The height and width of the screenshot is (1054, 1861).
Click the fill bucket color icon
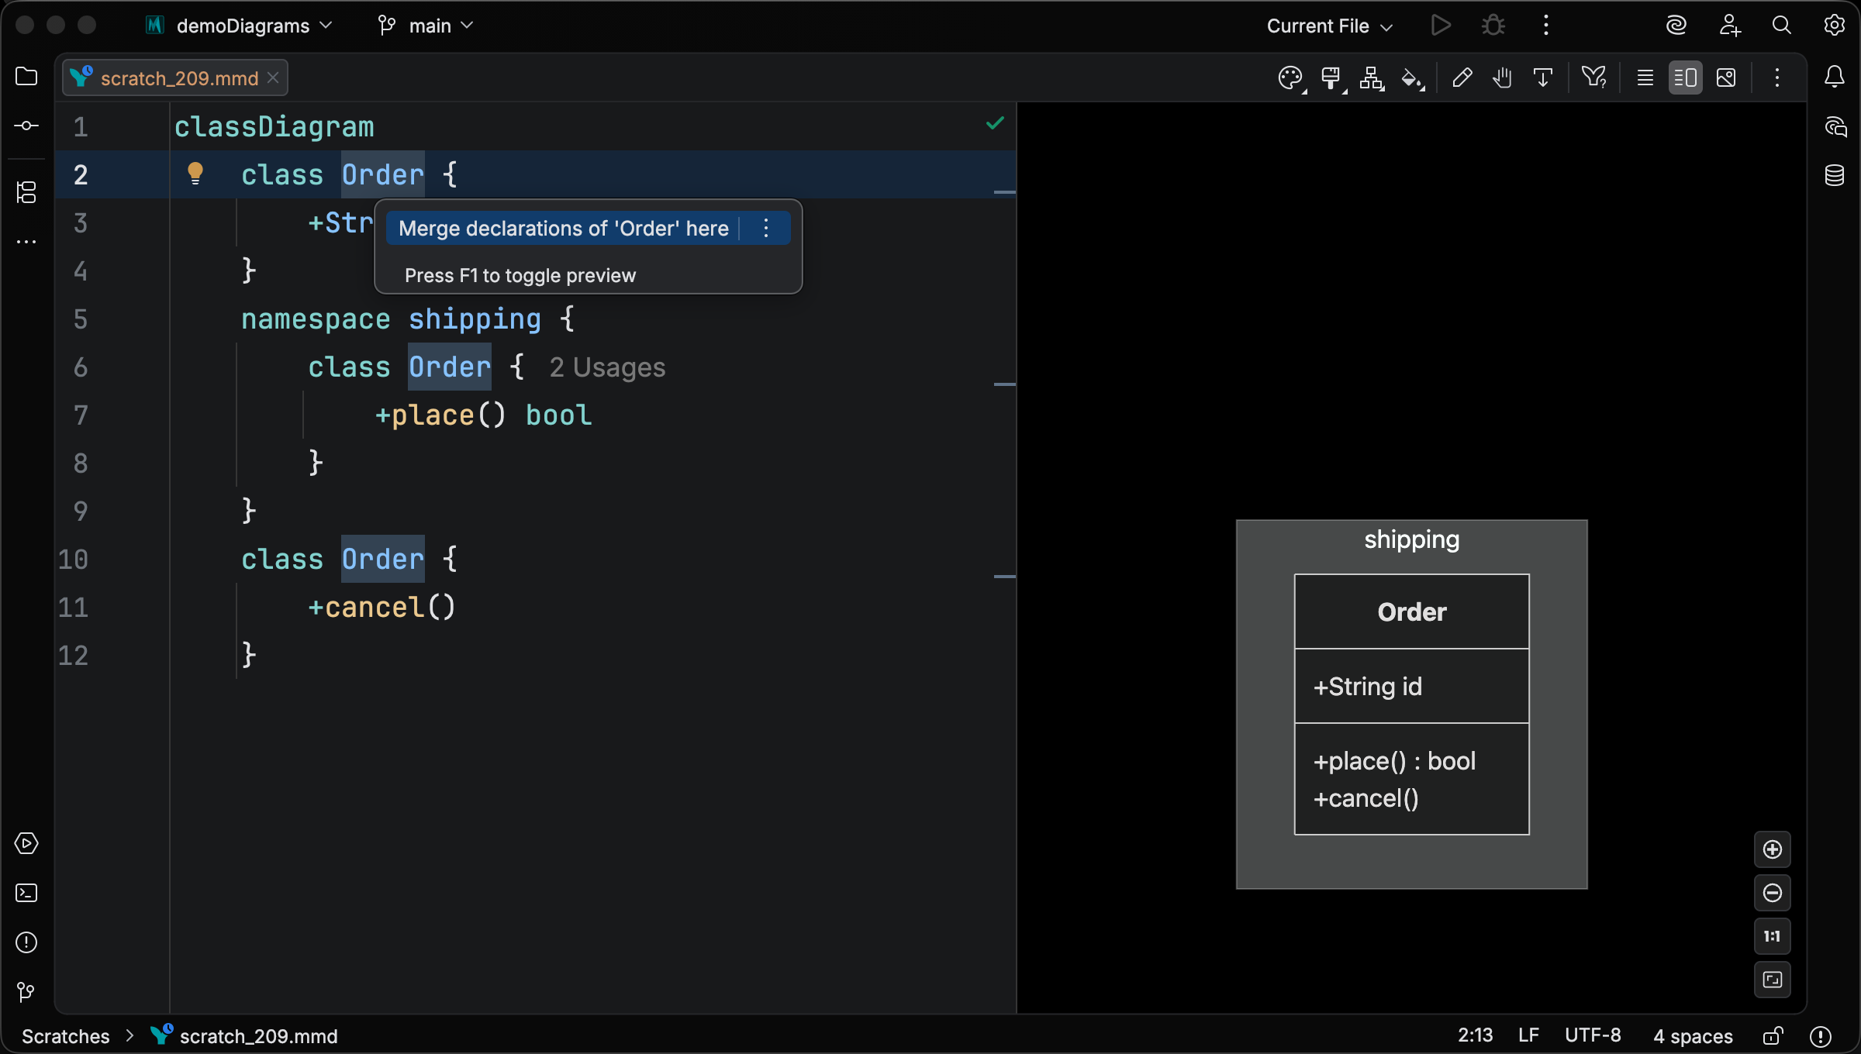click(1412, 78)
